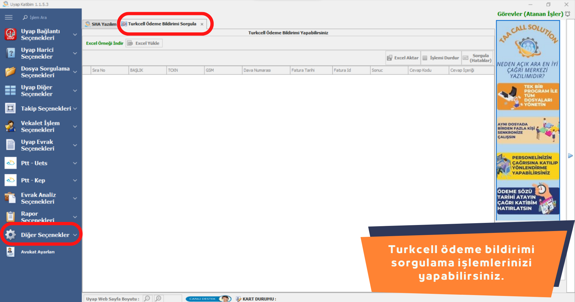
Task: Click the Sıra No column header
Action: click(x=110, y=70)
